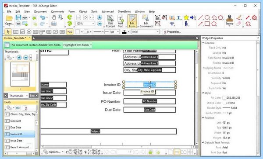Switch to the Invoice_Template document tab
The height and width of the screenshot is (159, 263).
[x=15, y=38]
